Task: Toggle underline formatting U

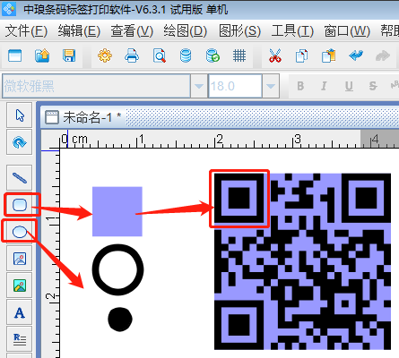Action: coord(349,86)
